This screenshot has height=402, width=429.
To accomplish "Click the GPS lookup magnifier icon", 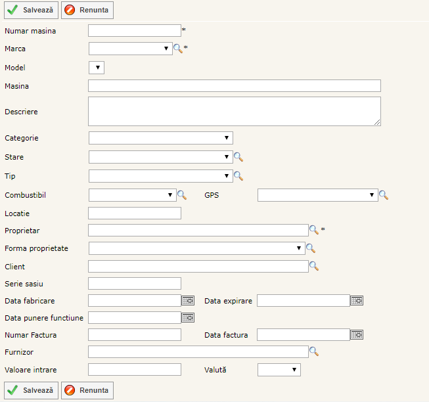I will pos(384,195).
